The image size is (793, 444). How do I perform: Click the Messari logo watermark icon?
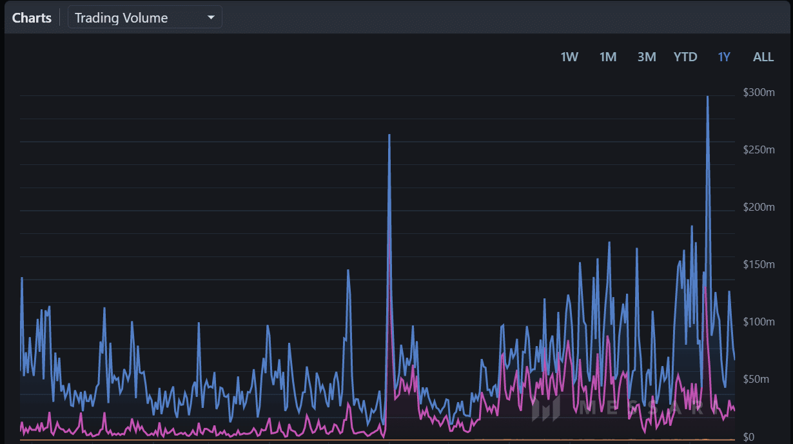[x=545, y=407]
